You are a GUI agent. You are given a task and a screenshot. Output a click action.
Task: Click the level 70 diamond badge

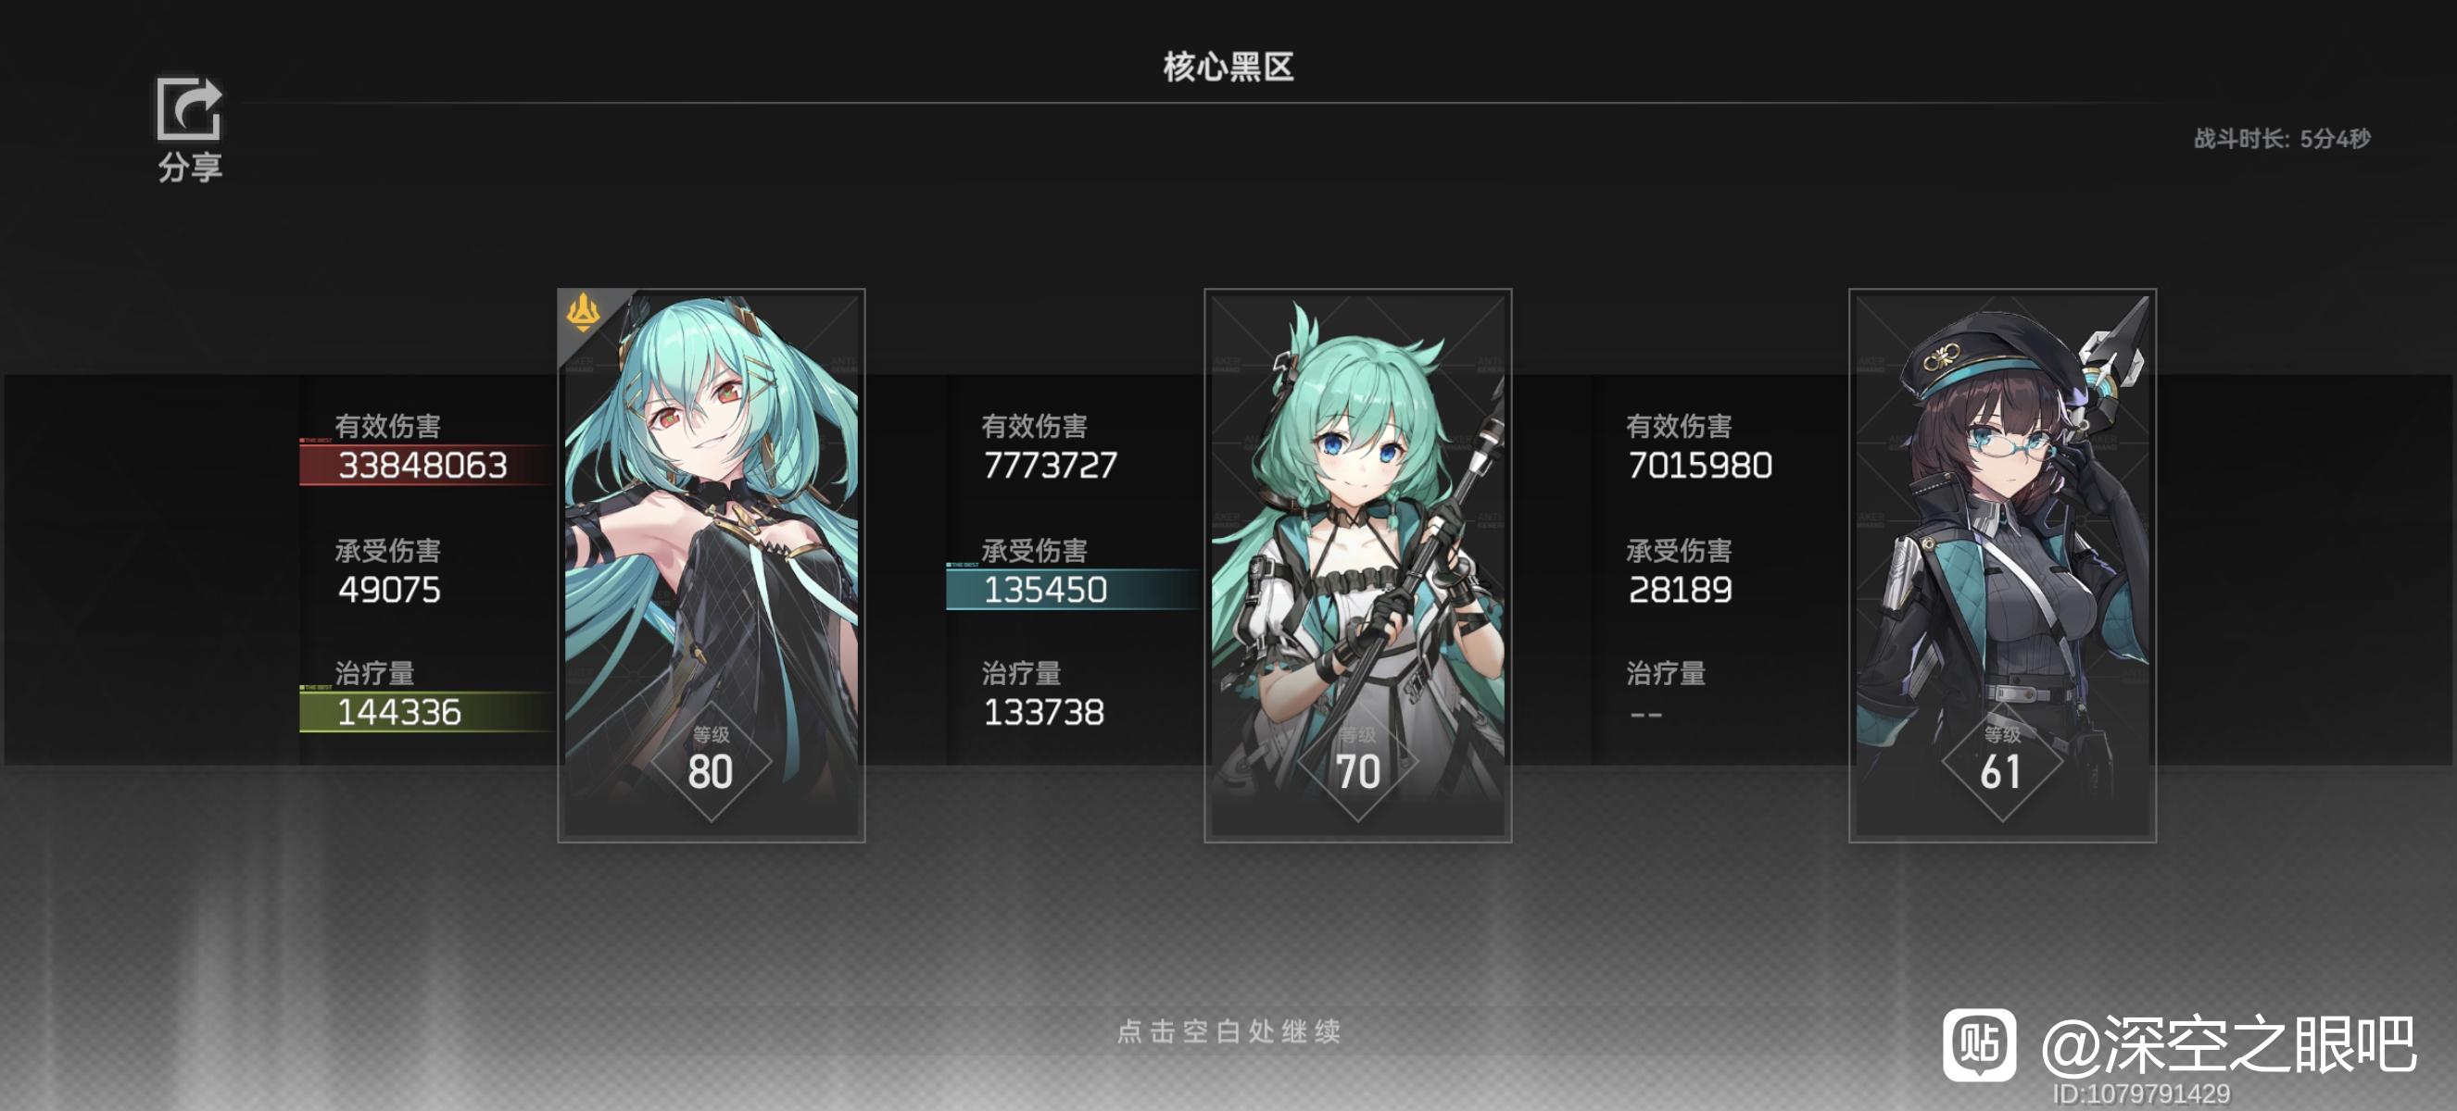1357,760
